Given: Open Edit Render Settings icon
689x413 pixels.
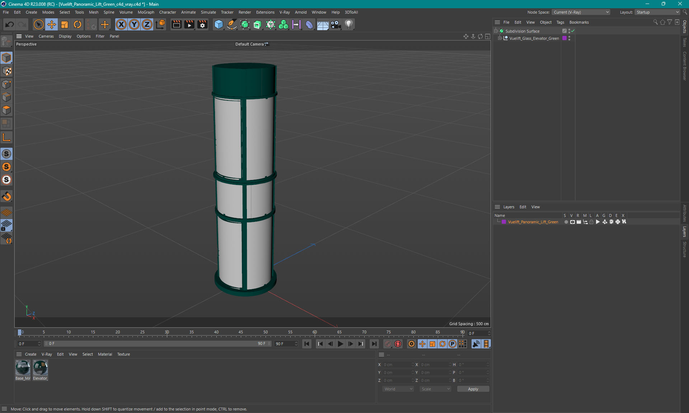Looking at the screenshot, I should click(x=202, y=24).
